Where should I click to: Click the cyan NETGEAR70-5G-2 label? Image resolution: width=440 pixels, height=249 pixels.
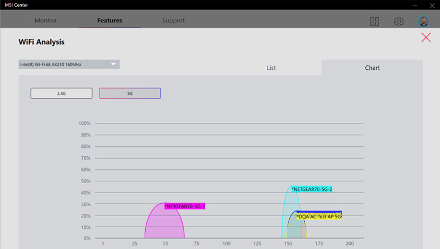[312, 189]
